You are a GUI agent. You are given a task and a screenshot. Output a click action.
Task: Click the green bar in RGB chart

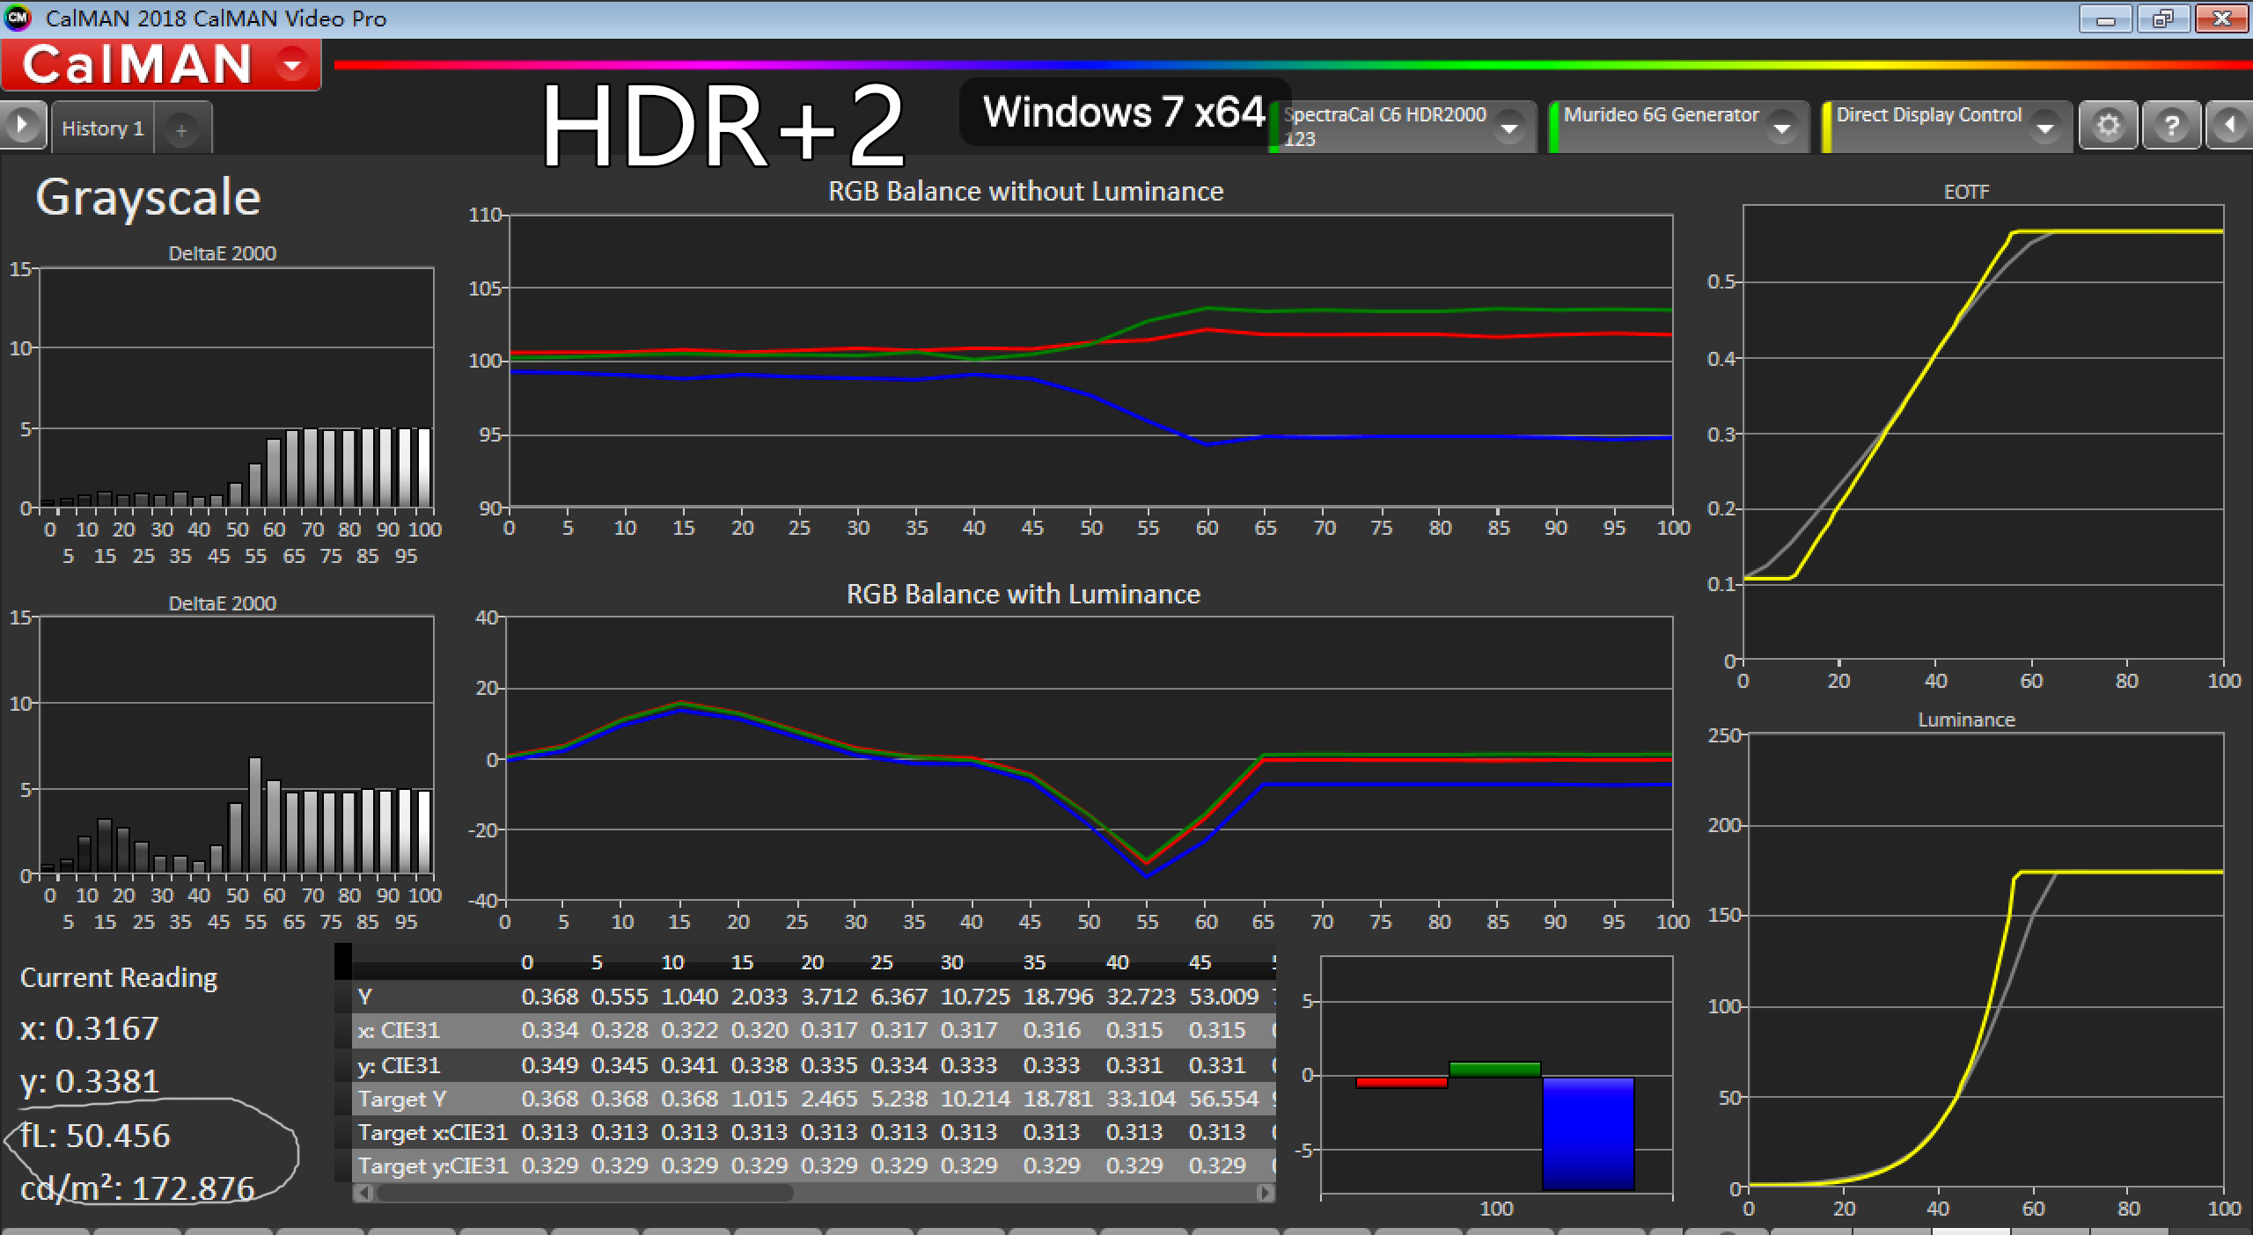click(x=1494, y=1069)
